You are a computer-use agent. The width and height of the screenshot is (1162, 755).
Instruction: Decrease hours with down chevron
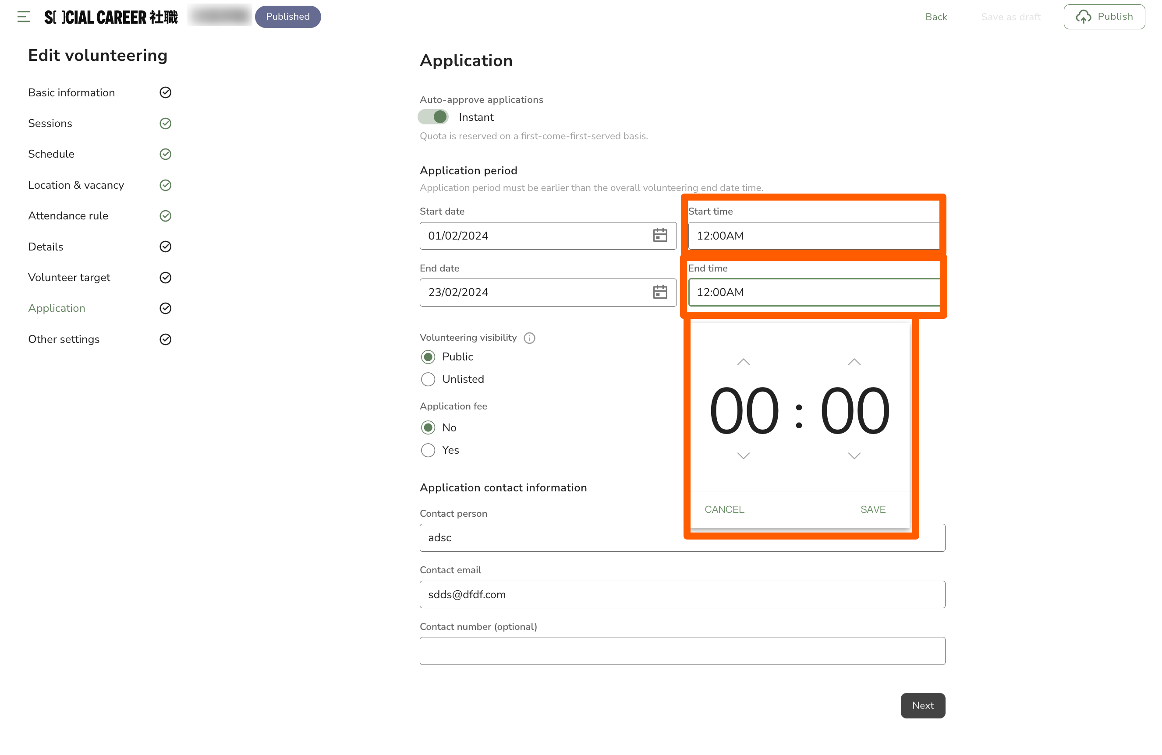pos(743,456)
